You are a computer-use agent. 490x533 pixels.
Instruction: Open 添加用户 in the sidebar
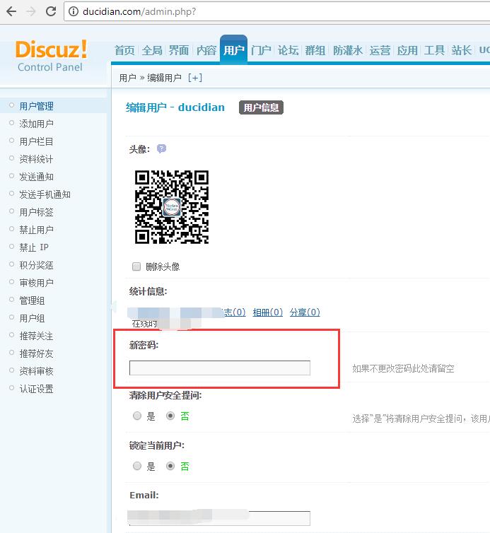tap(36, 124)
